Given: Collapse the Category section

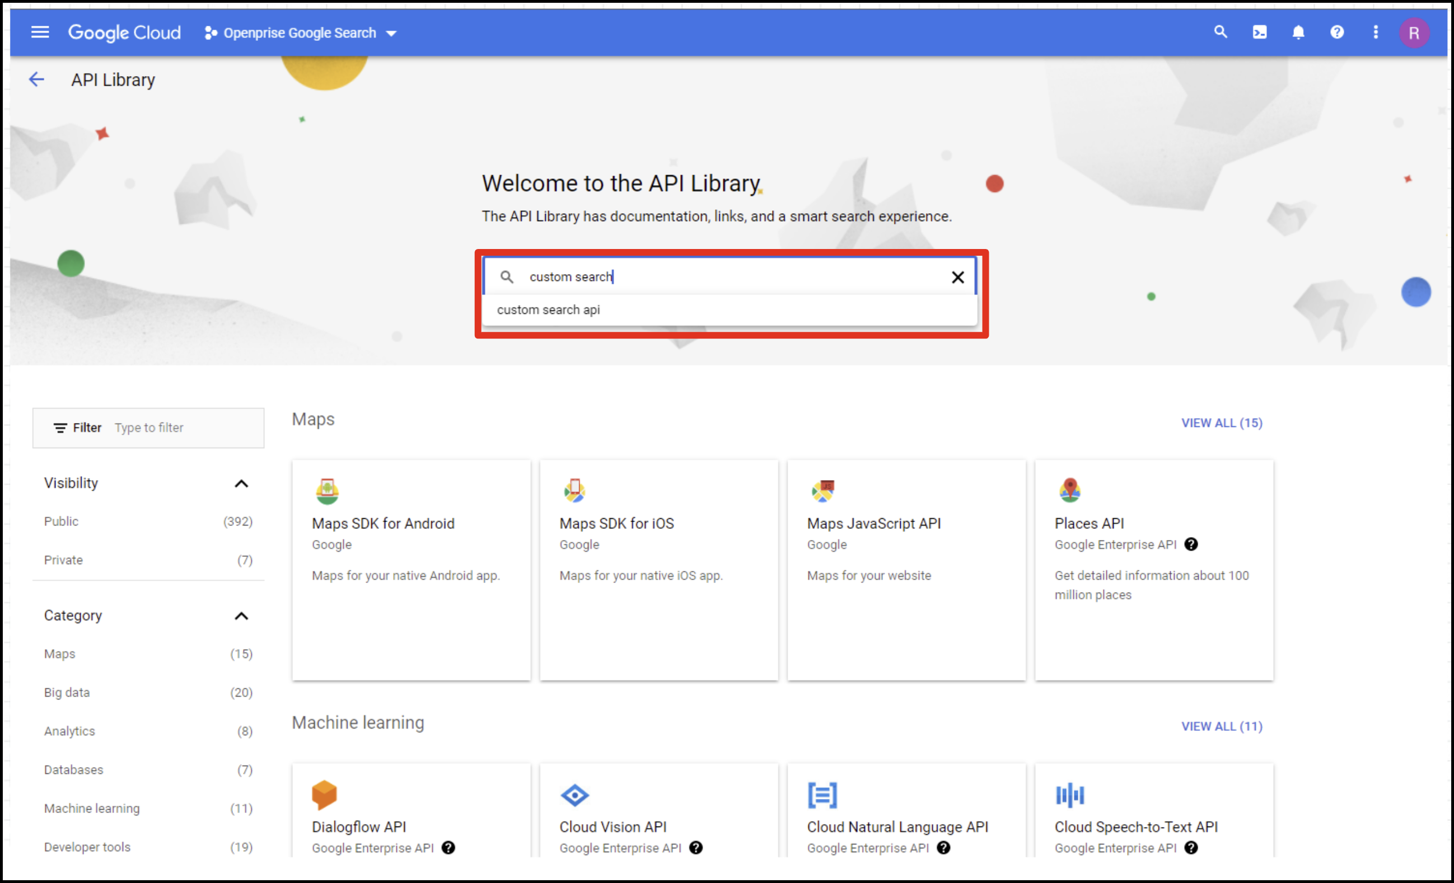Looking at the screenshot, I should click(241, 616).
